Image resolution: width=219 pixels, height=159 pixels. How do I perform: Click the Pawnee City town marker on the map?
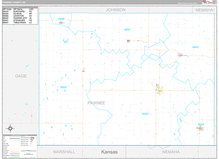pos(160,91)
